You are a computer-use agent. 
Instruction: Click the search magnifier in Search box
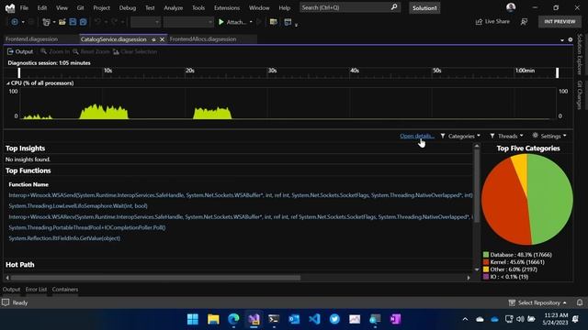coord(394,7)
